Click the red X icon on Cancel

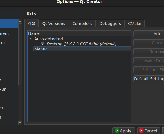click(141, 131)
